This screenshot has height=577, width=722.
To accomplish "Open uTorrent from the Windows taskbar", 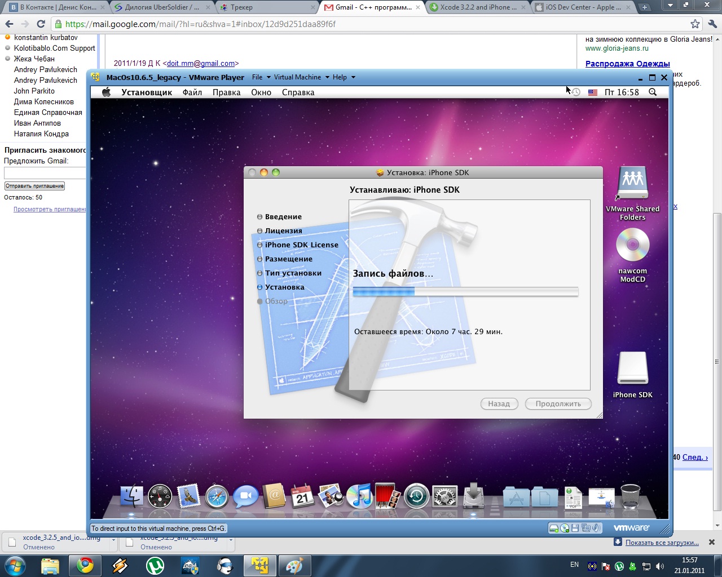I will pos(155,566).
